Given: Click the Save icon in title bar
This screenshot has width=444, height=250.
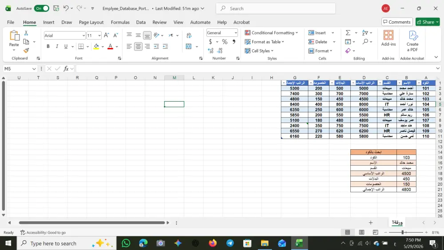Looking at the screenshot, I should pos(56,8).
